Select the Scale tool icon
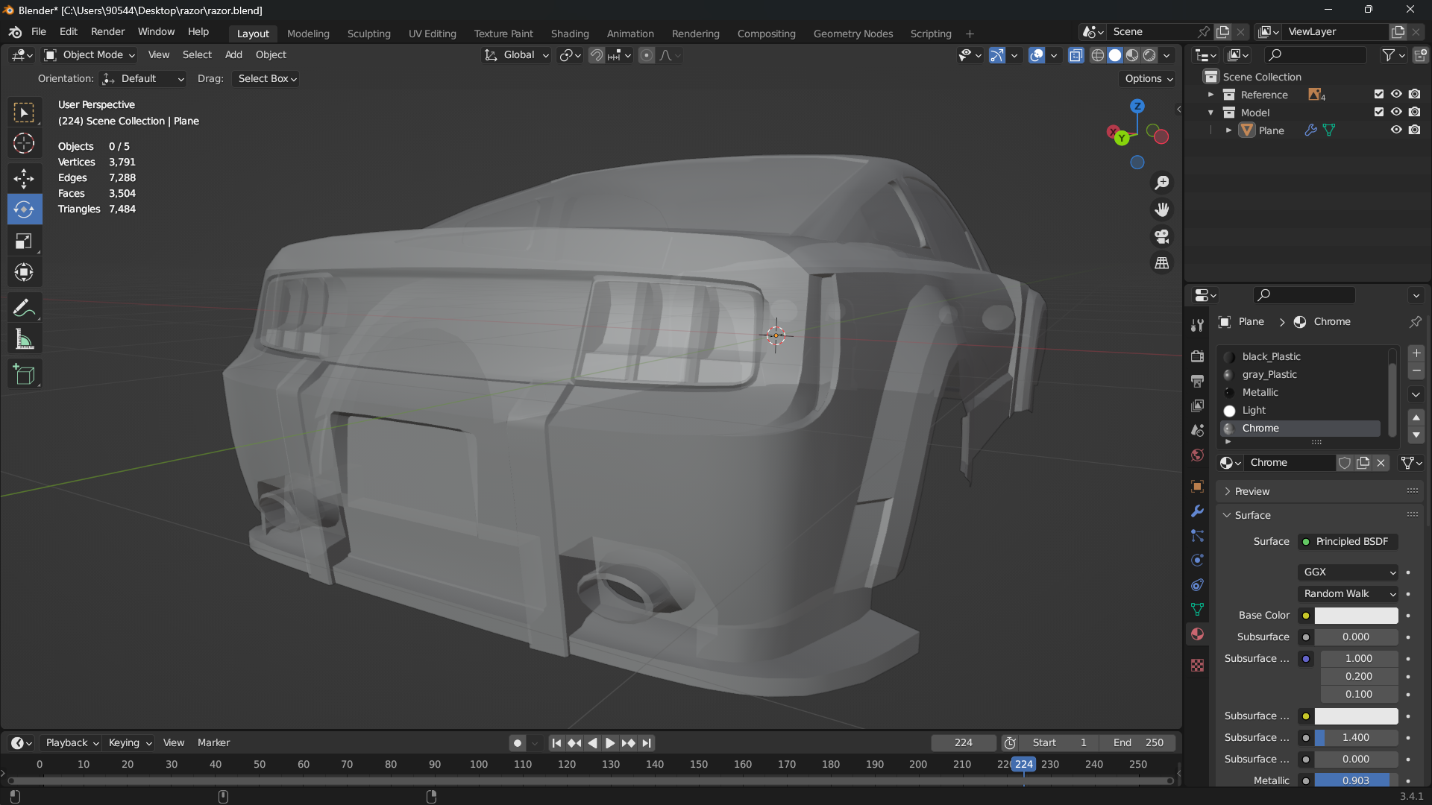This screenshot has width=1432, height=805. pos(24,241)
